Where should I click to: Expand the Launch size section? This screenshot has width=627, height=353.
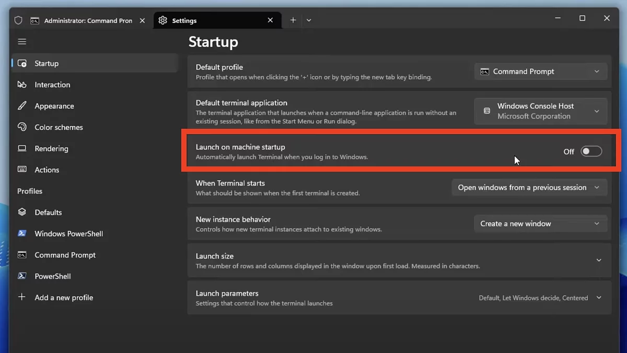click(x=399, y=261)
